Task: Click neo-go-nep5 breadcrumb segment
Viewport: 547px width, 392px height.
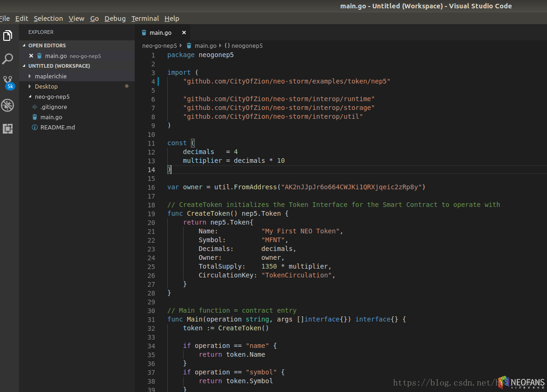Action: 159,45
